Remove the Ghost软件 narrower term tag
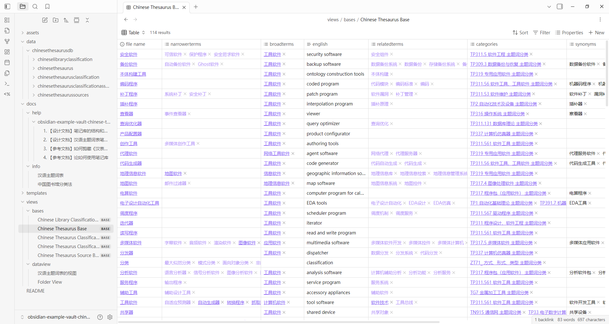This screenshot has height=324, width=609. tap(222, 64)
